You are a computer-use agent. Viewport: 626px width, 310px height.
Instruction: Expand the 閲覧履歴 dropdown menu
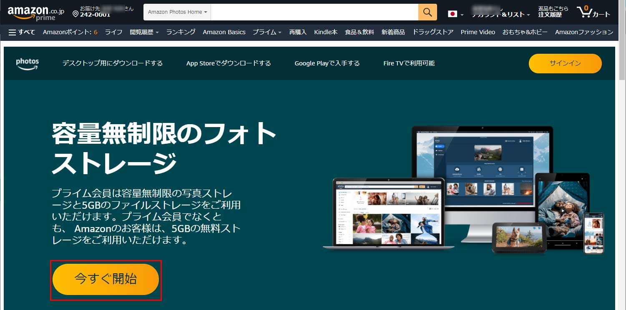tap(144, 32)
